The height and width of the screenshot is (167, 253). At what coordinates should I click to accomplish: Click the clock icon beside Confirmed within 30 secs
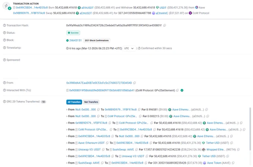pos(139,48)
